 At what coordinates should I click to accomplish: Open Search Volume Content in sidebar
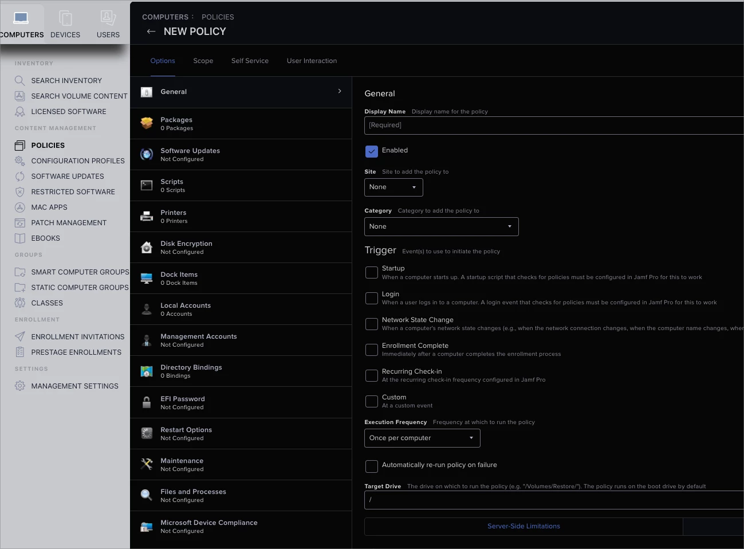(x=79, y=96)
